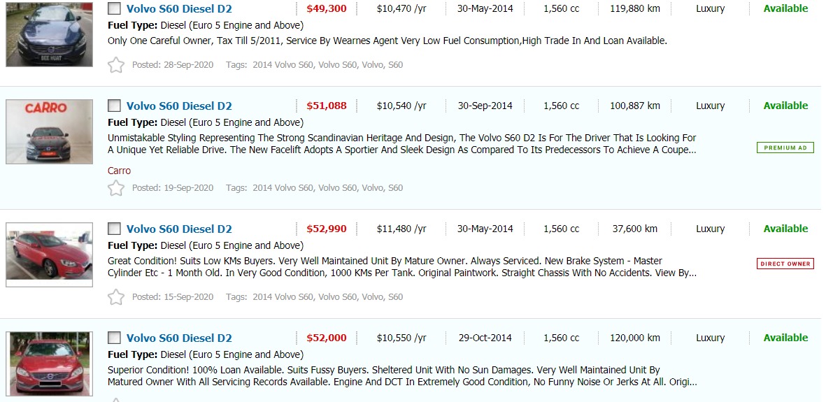Mark the checkbox for the $52,000 Volvo
The height and width of the screenshot is (402, 826).
114,338
